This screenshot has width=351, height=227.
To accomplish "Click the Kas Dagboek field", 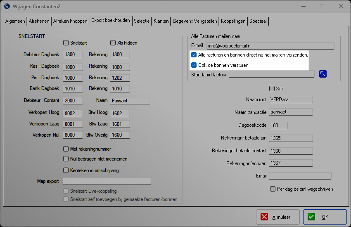I will (x=73, y=67).
